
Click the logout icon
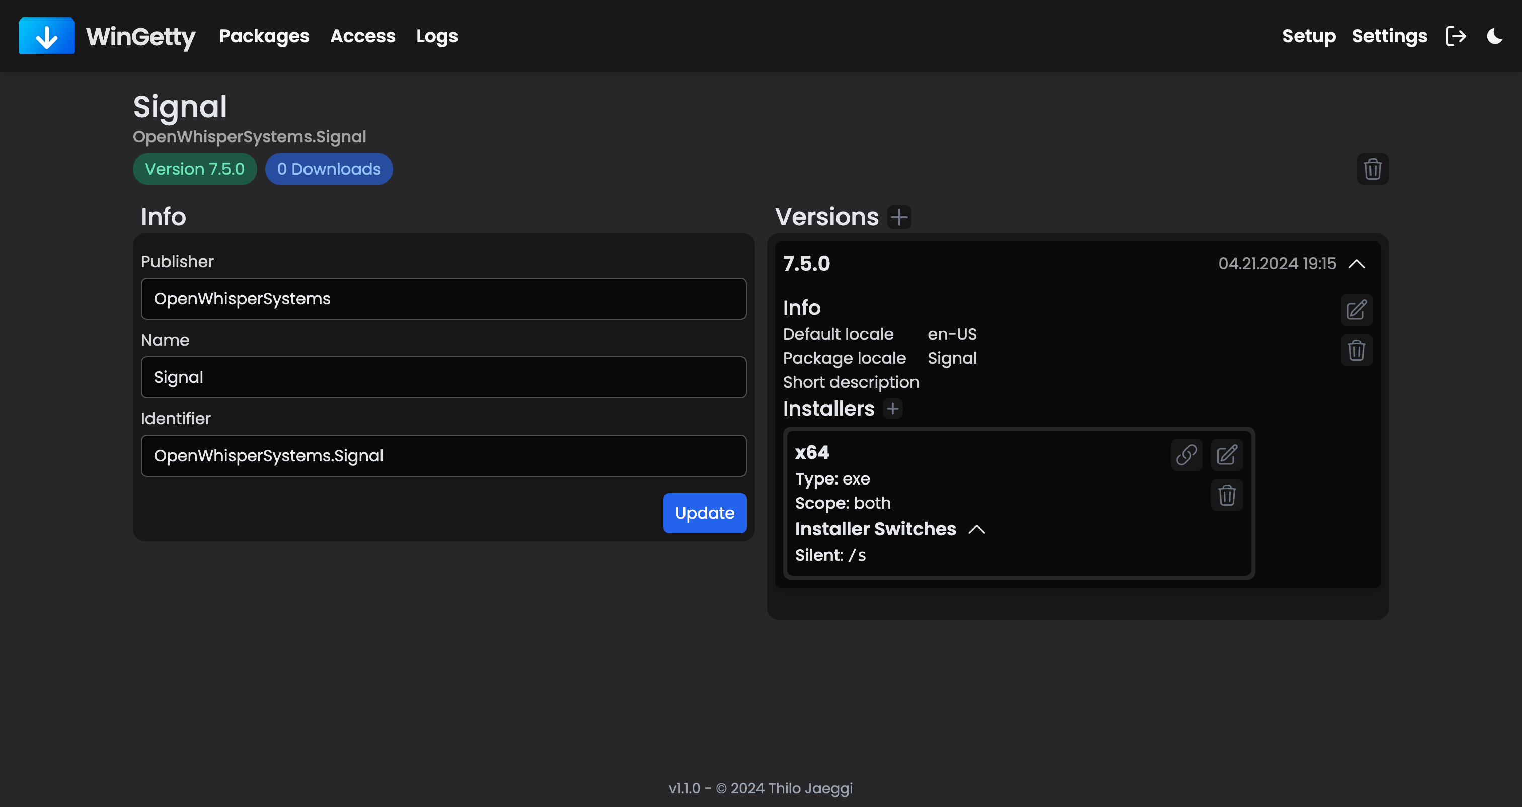coord(1456,36)
